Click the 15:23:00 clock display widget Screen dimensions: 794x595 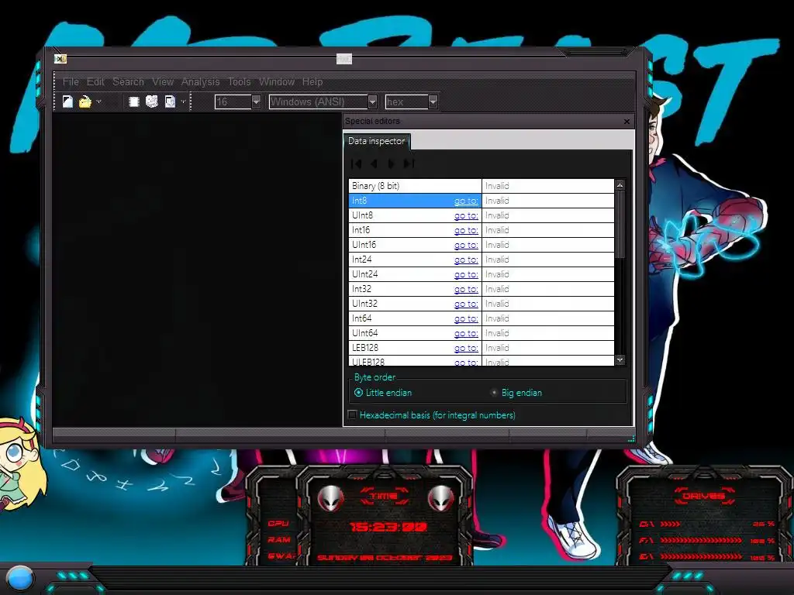[389, 527]
